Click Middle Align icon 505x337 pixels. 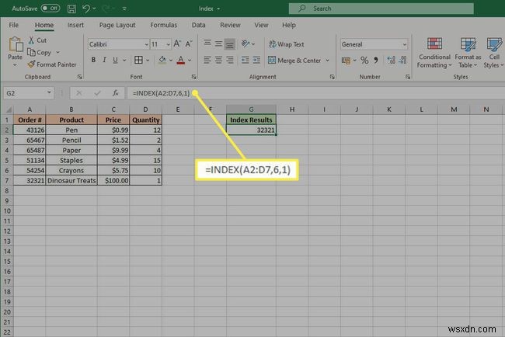(218, 43)
